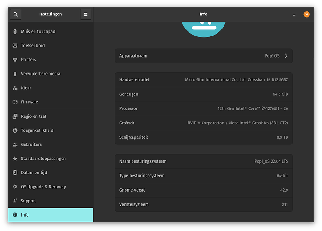Click the 64-bit value
Viewport: 322px width, 231px height.
pos(282,176)
